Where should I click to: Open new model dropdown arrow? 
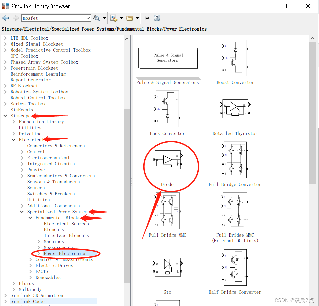click(x=121, y=18)
